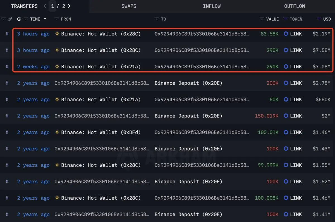Switch to the OUTFLOW tab
Screen dimensions: 335x222
coord(295,6)
